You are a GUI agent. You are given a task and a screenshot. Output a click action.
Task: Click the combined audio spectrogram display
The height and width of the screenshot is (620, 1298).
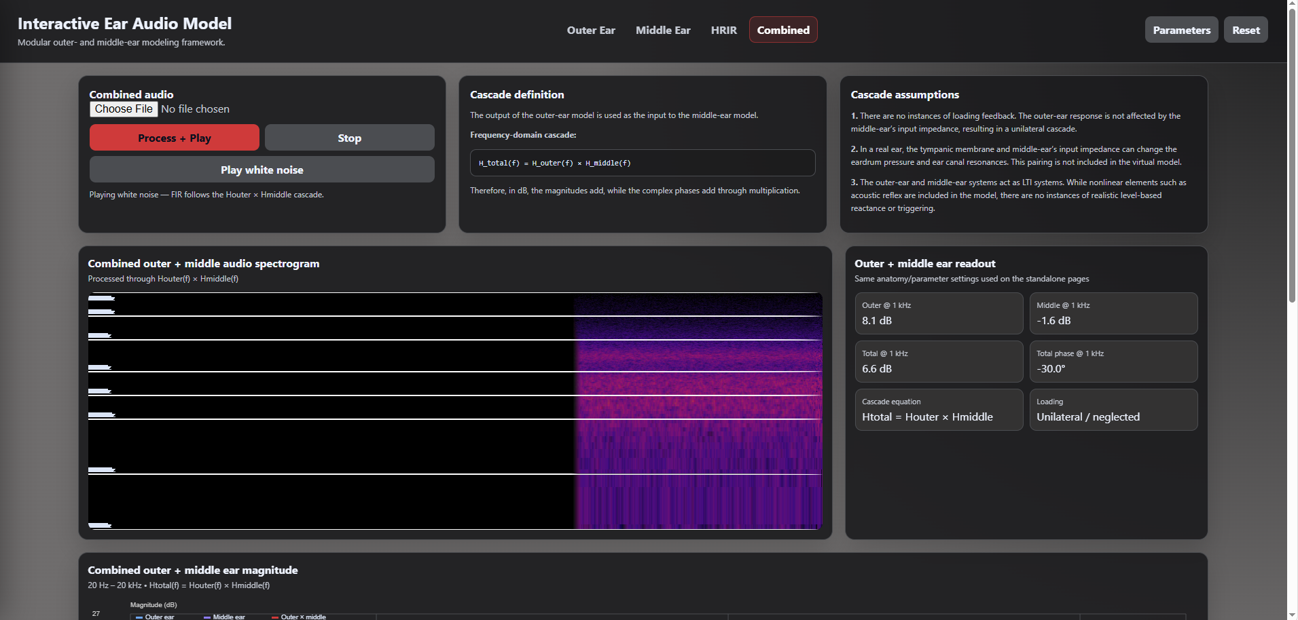pyautogui.click(x=455, y=411)
